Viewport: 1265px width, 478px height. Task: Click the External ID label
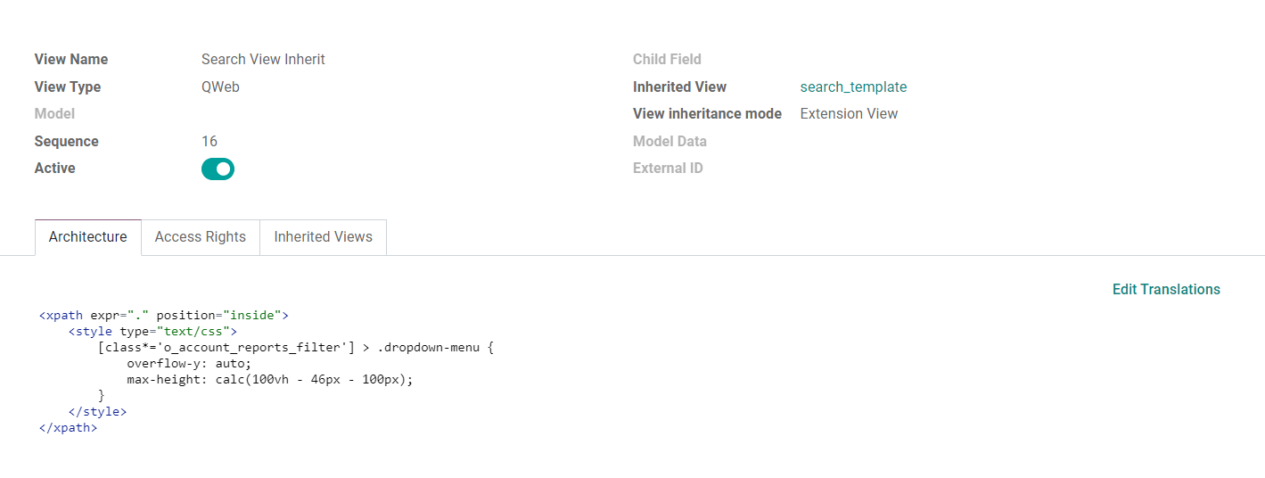click(x=668, y=169)
